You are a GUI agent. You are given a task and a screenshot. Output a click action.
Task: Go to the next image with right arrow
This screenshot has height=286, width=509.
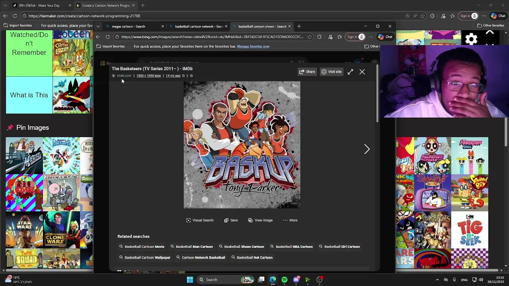tap(367, 149)
